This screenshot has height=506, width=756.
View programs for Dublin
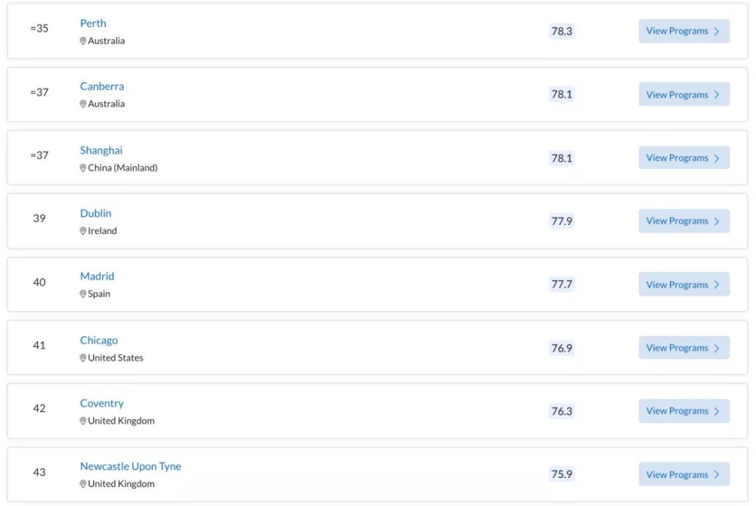683,221
